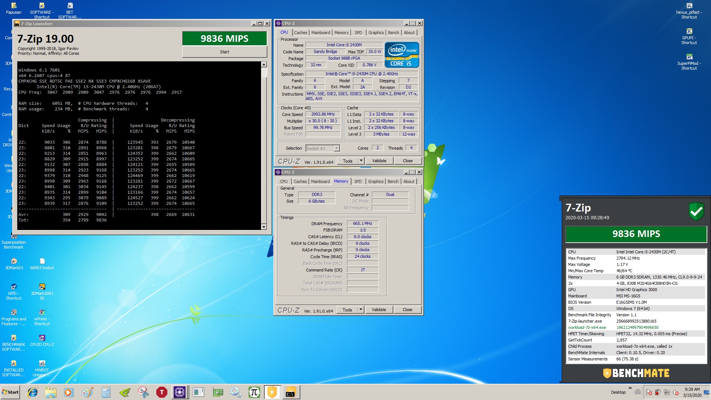Click the green circuit card taskbar icon
Screen dimensions: 711x400
(x=217, y=392)
